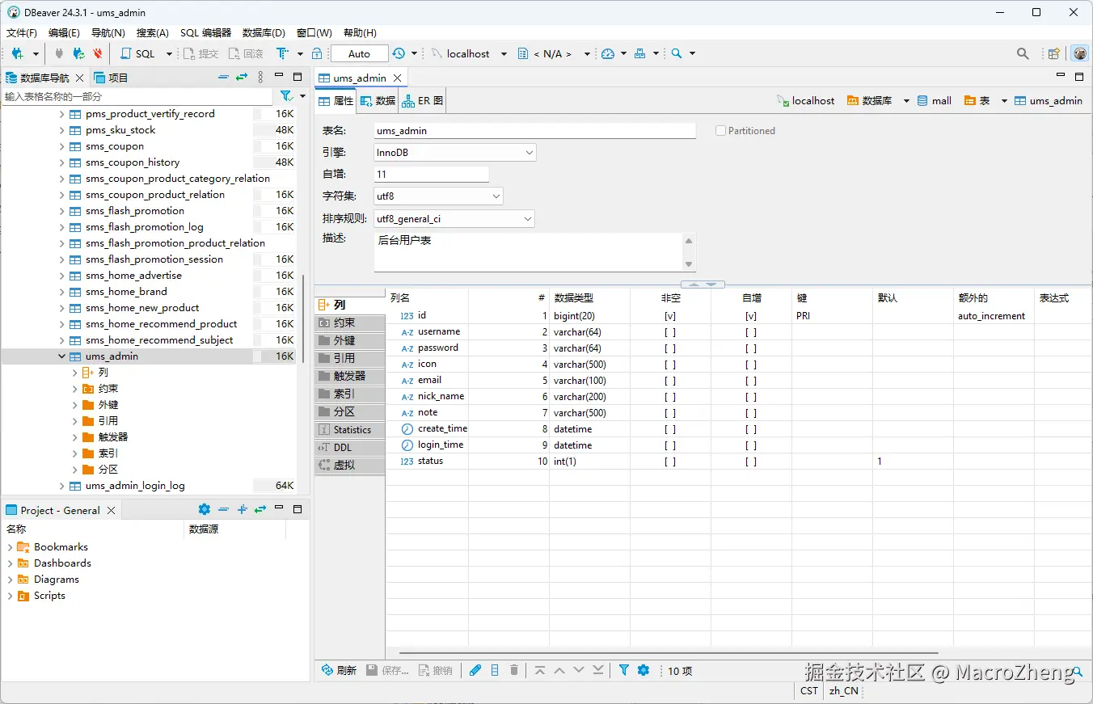Image resolution: width=1093 pixels, height=704 pixels.
Task: Toggle 非空 checkbox for email row
Action: click(x=669, y=381)
